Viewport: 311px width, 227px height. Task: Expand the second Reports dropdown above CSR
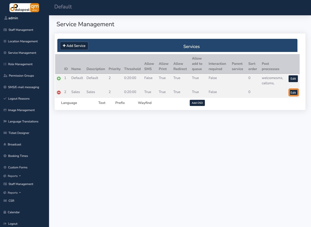[12, 193]
